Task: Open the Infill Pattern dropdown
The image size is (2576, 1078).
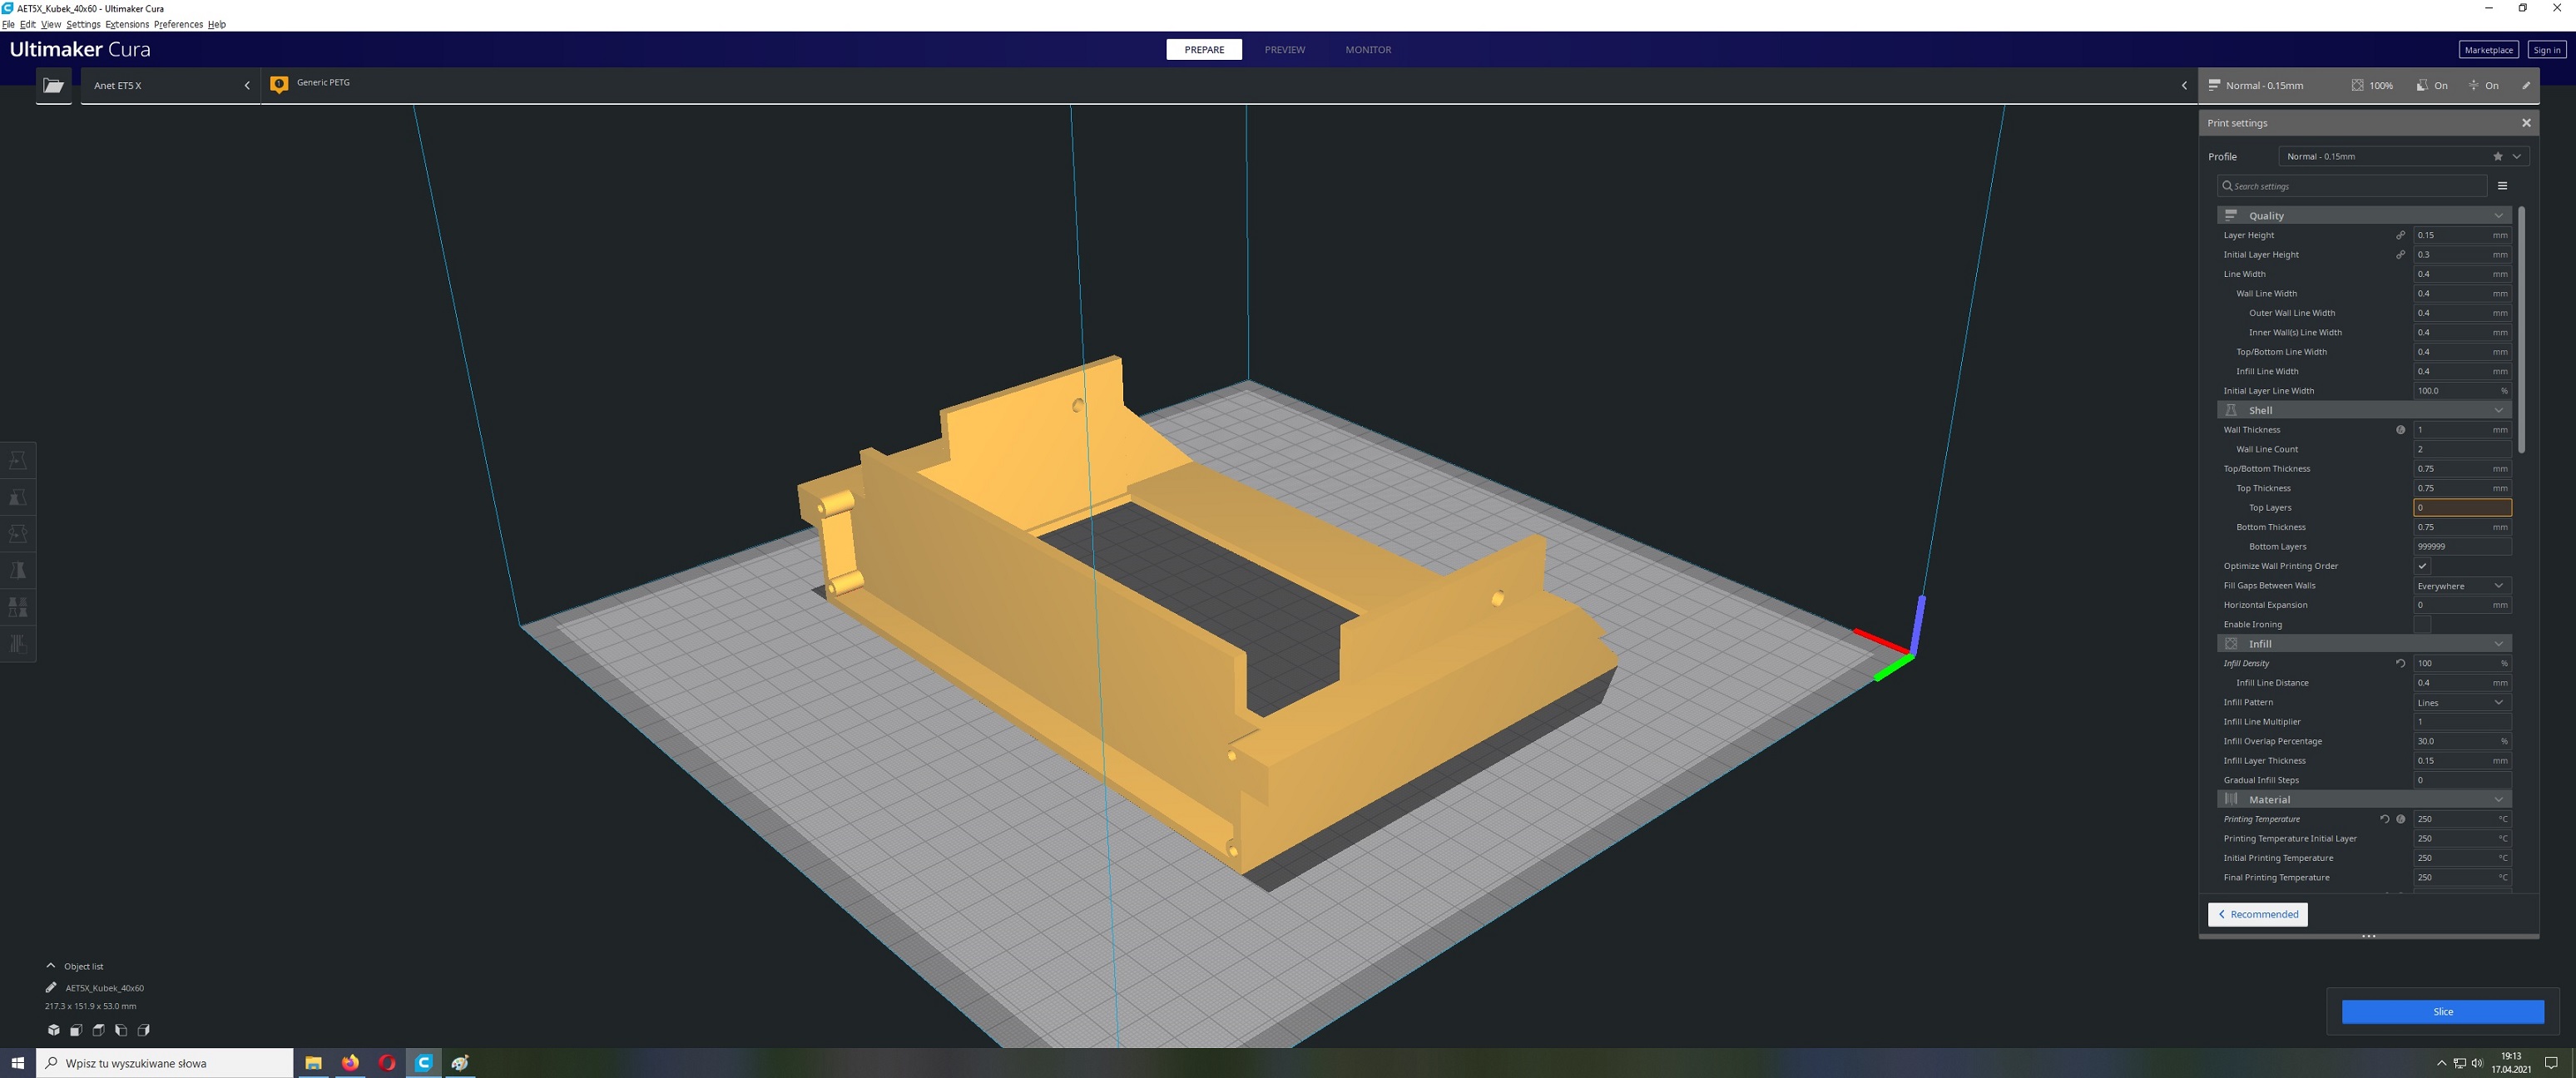Action: click(x=2462, y=703)
